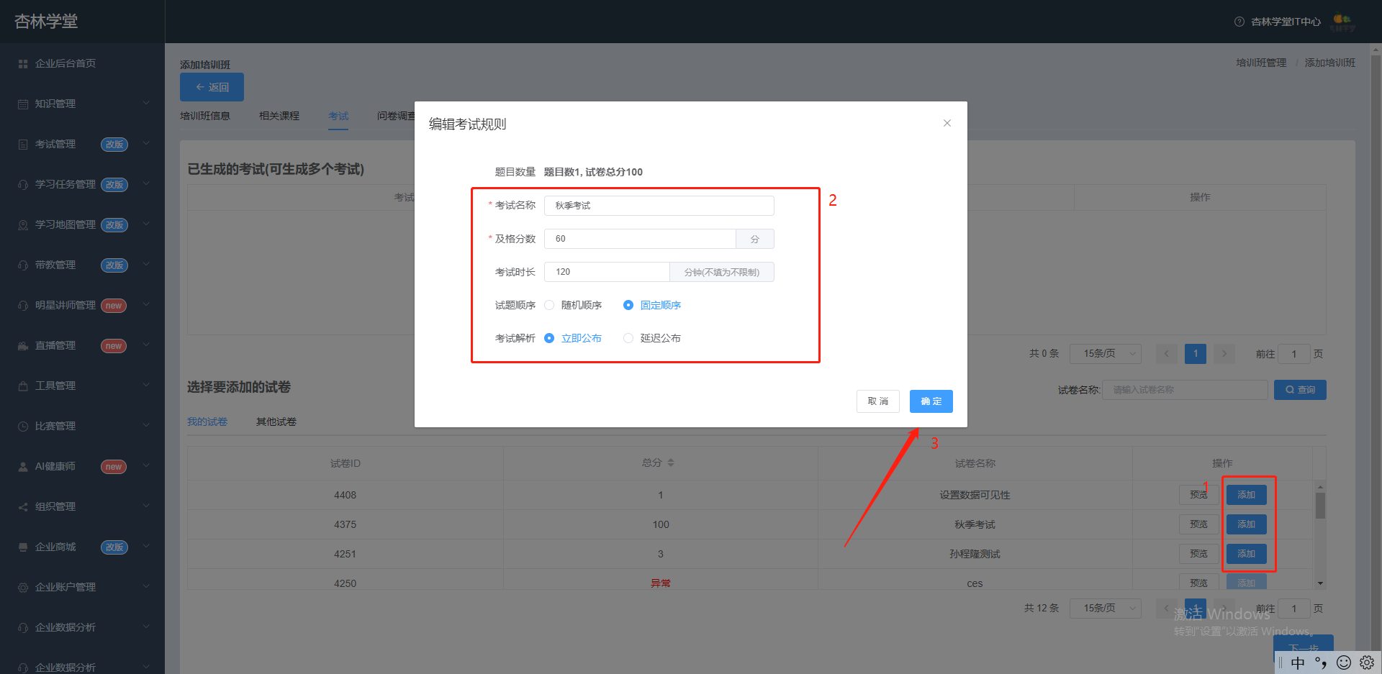
Task: Open the upper 15条/页 page size dropdown
Action: 1106,354
